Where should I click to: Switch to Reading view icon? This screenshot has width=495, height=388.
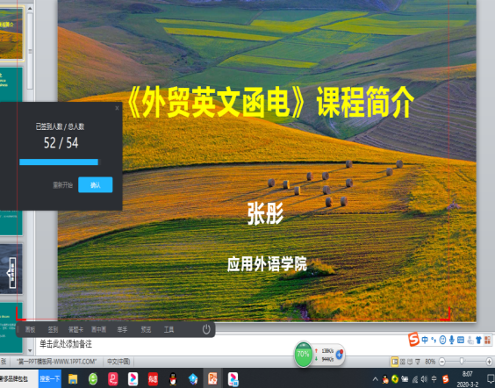coord(410,362)
